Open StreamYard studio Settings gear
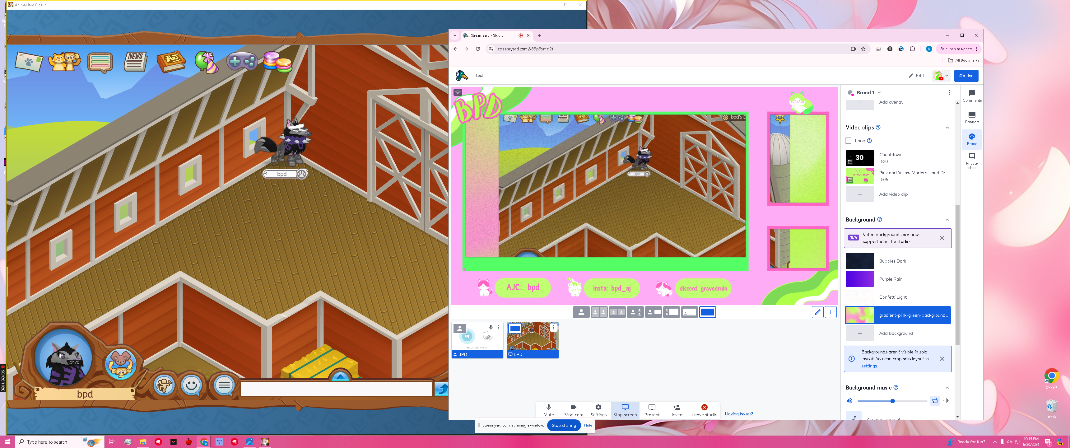This screenshot has width=1070, height=448. click(x=598, y=410)
